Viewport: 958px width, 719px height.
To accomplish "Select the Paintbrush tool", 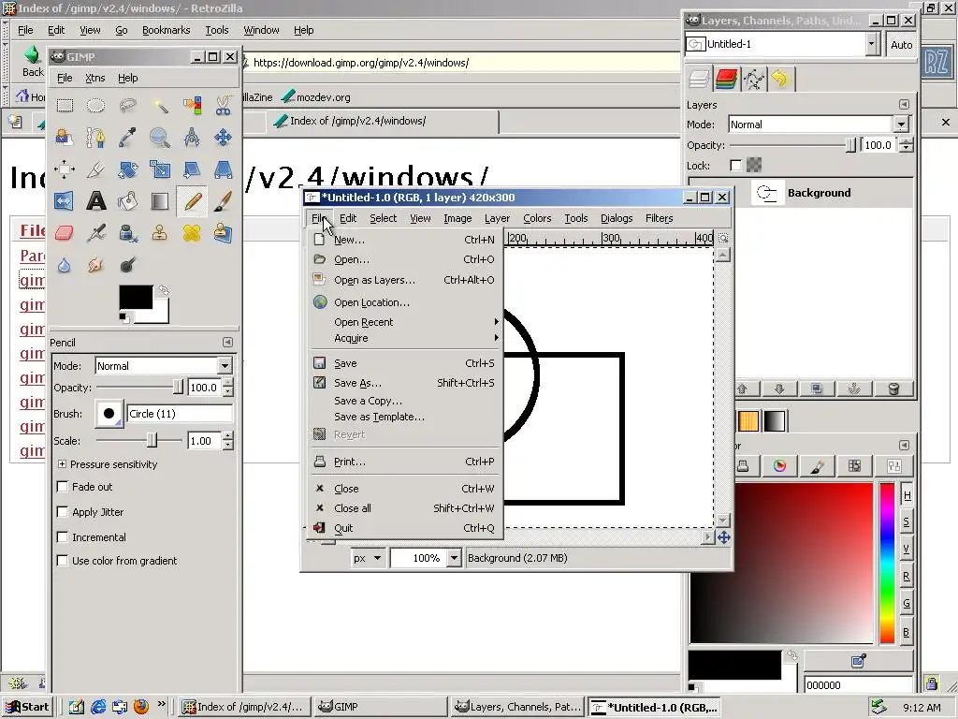I will click(223, 201).
